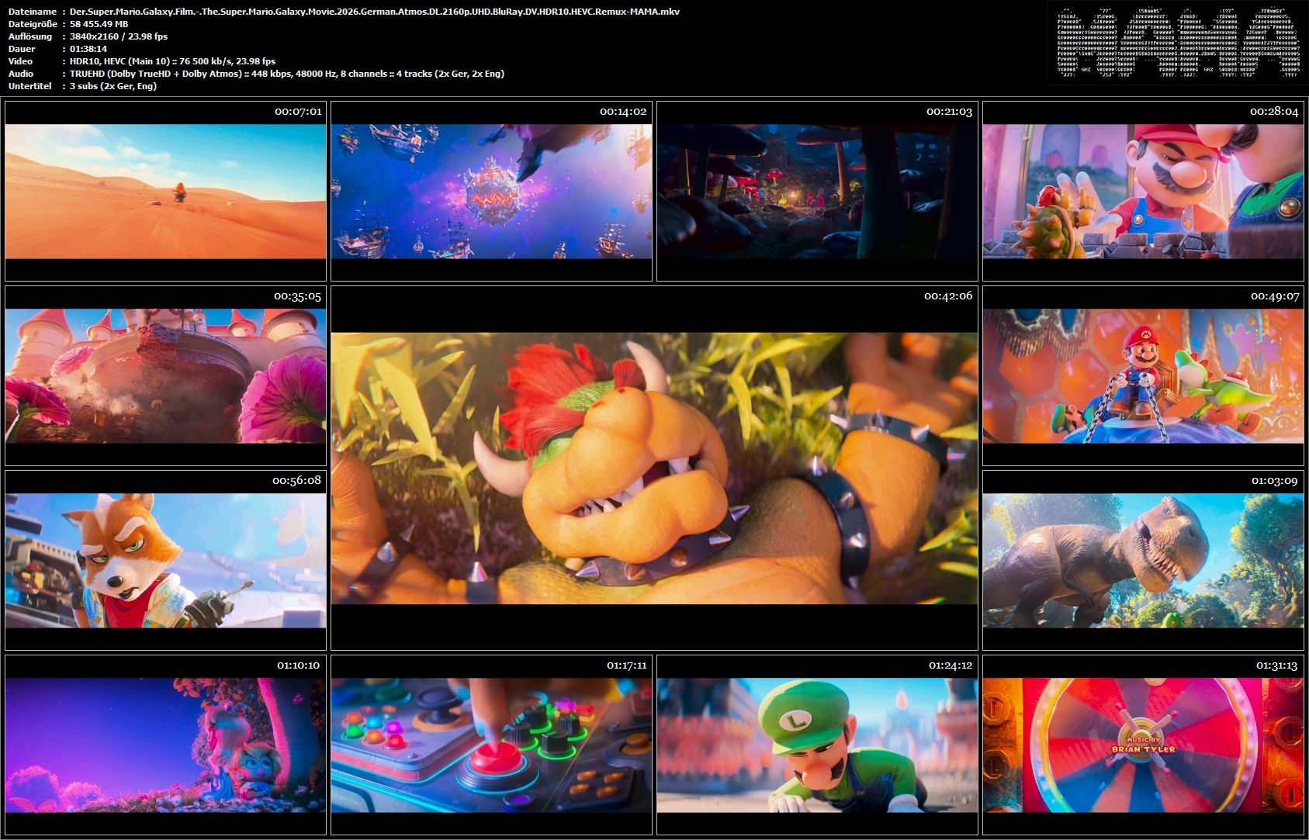Click the 00:14:02 timestamp

(x=623, y=112)
